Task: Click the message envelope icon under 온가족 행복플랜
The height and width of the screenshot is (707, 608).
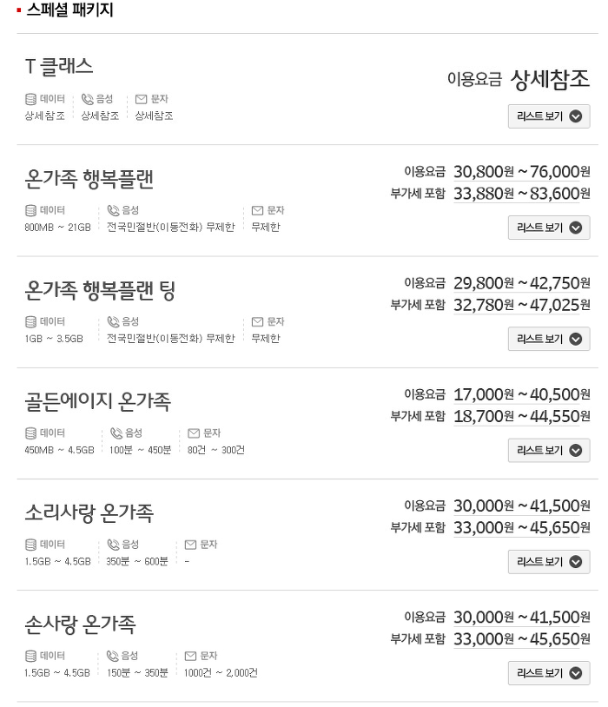Action: (258, 210)
